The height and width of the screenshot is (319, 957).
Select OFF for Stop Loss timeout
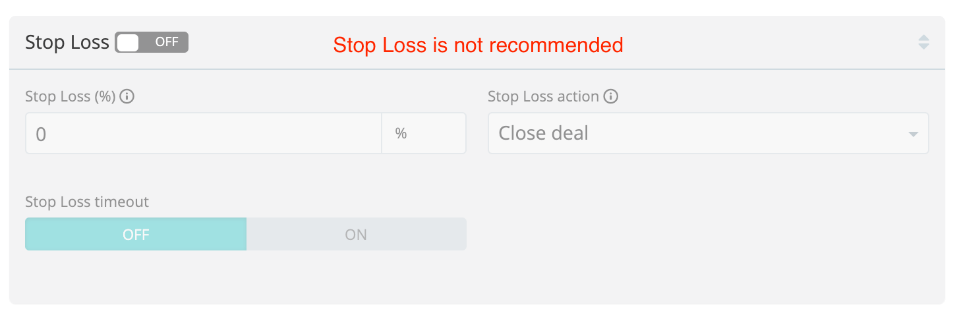tap(136, 235)
